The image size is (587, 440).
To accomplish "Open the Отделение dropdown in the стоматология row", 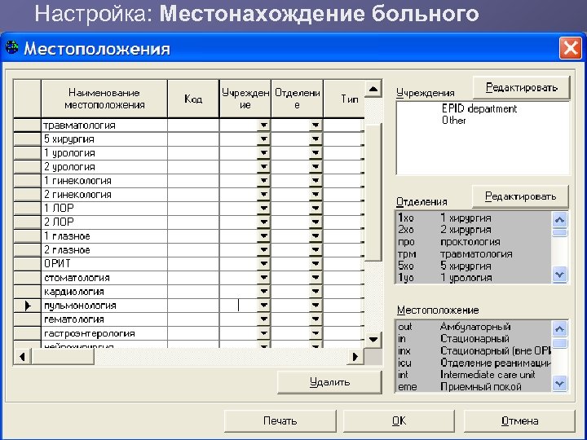I will point(316,278).
